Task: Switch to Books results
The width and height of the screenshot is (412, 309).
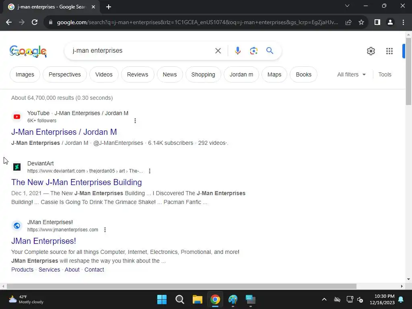Action: point(303,74)
